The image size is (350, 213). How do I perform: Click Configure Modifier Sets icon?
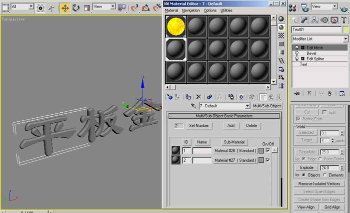(342, 94)
